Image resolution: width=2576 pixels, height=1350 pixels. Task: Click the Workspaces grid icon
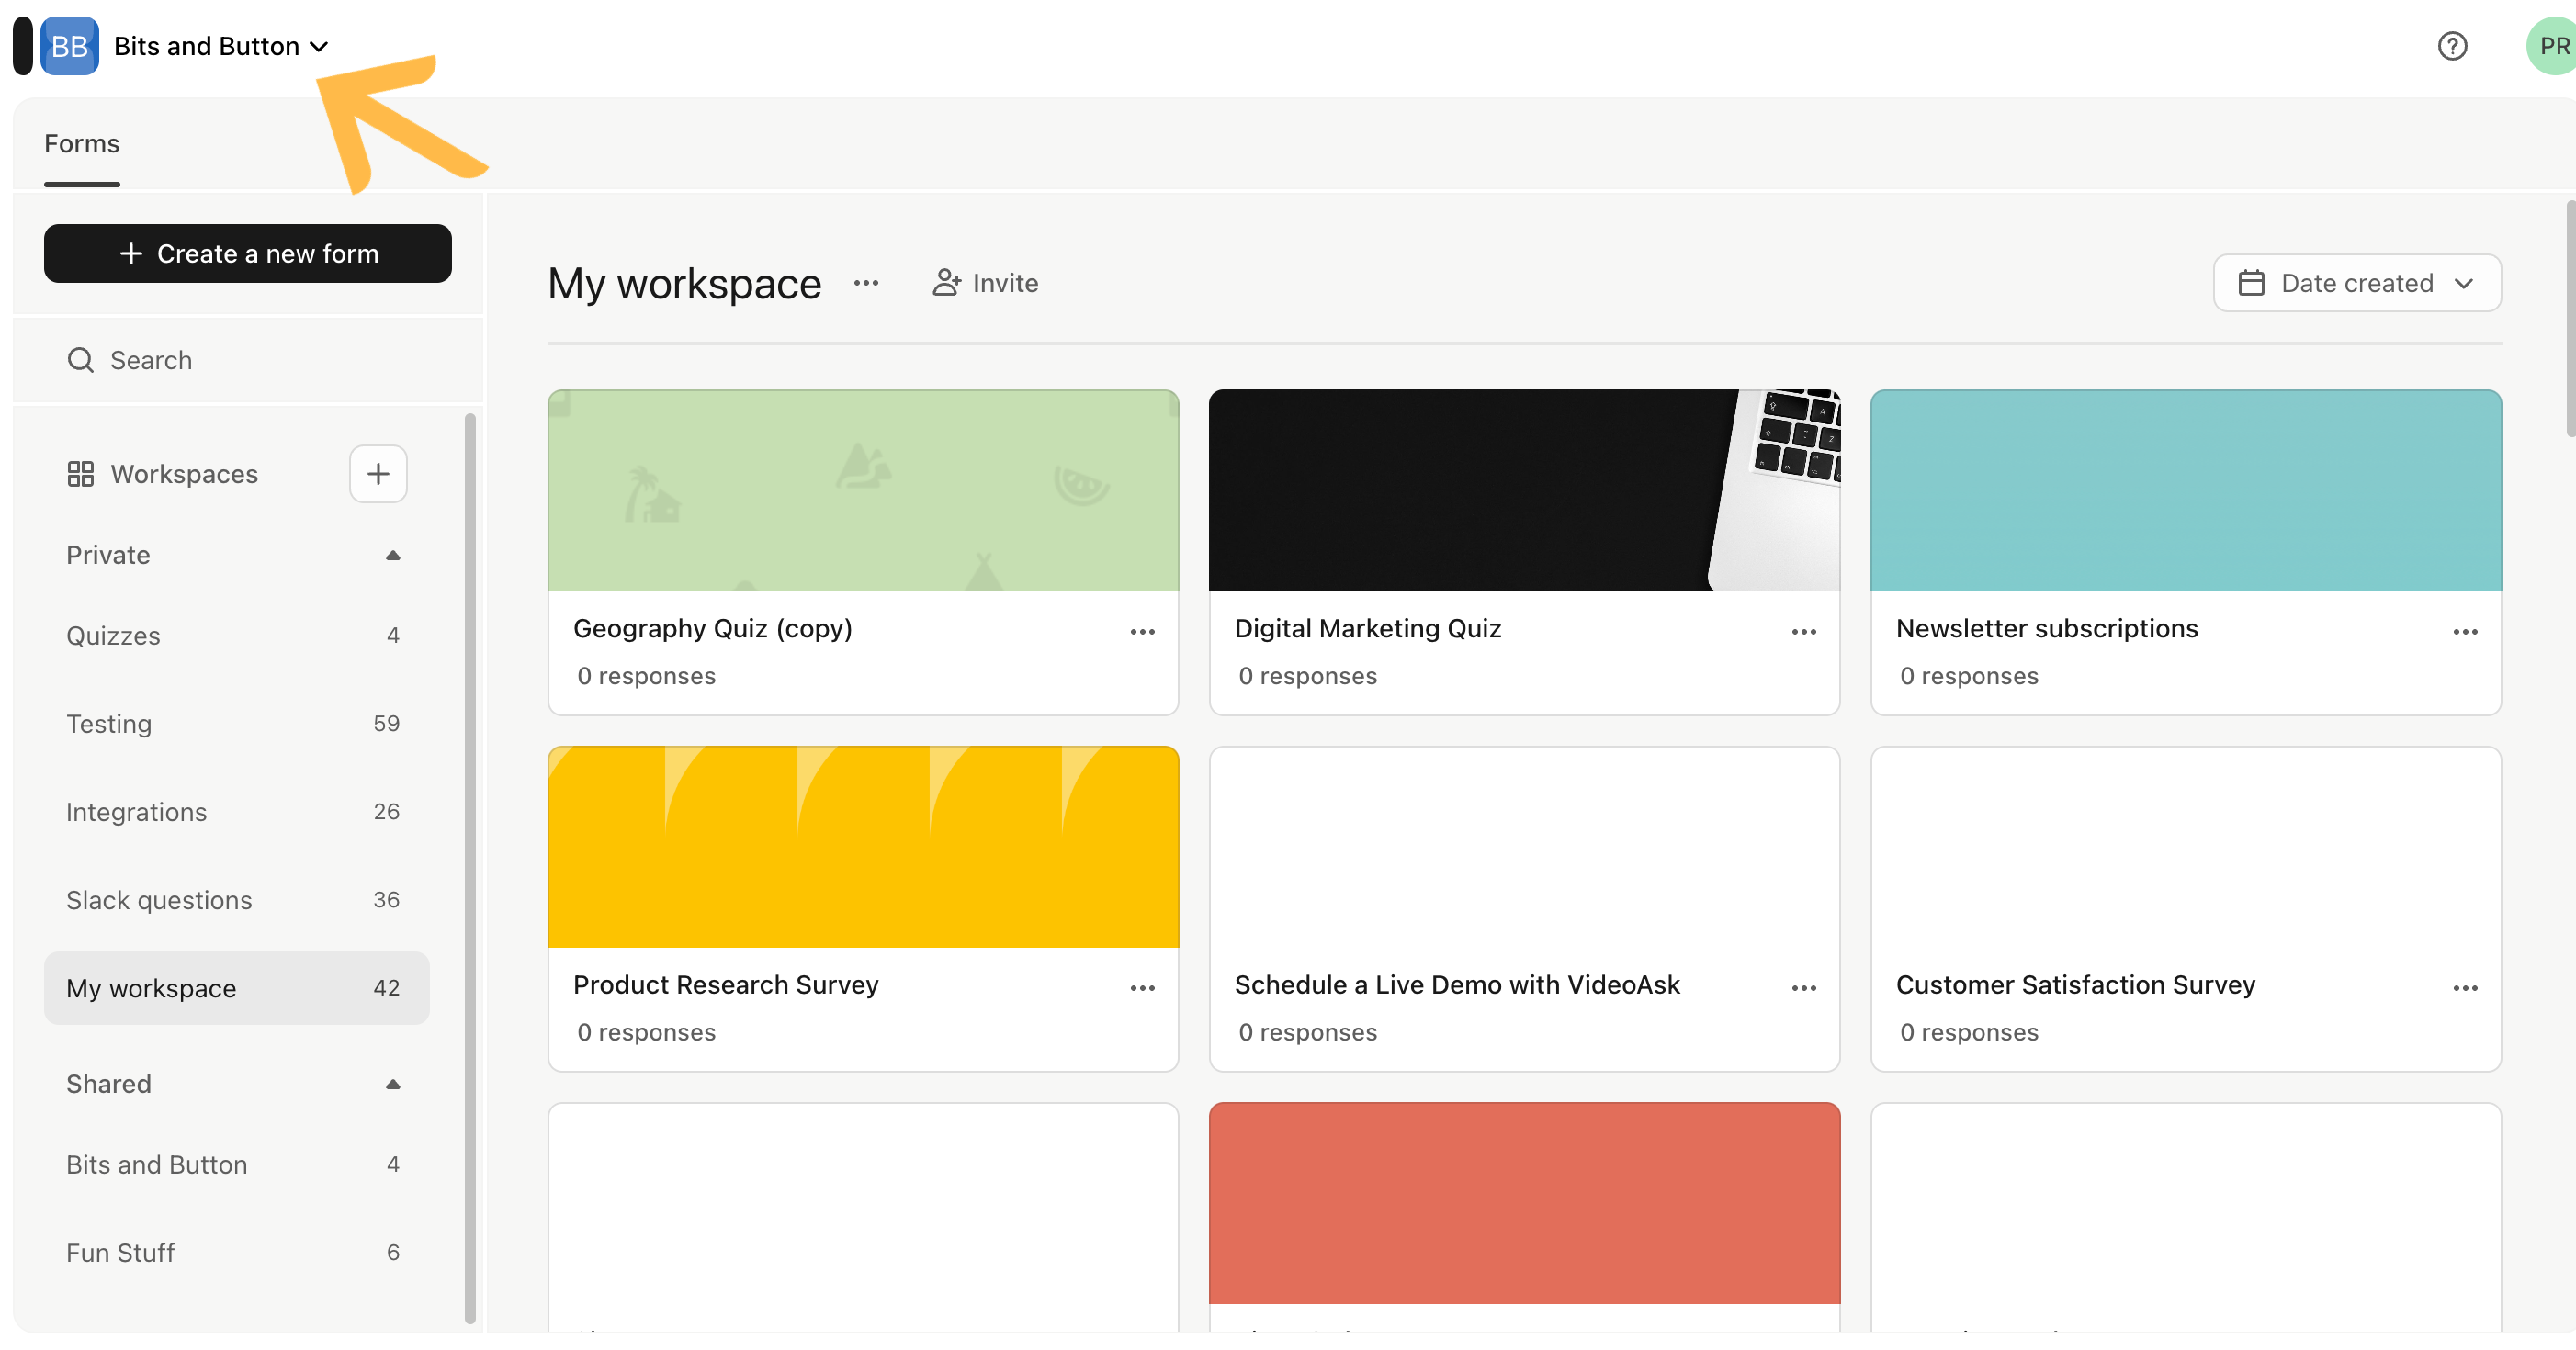pyautogui.click(x=80, y=474)
